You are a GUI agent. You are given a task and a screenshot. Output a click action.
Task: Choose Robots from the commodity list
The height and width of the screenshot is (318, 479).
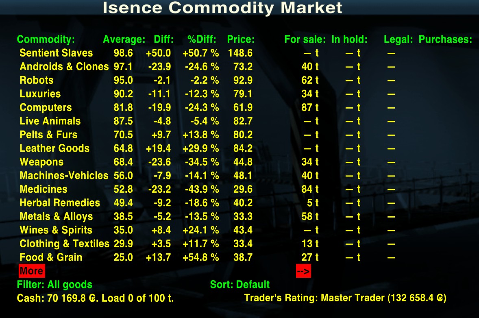pos(37,80)
